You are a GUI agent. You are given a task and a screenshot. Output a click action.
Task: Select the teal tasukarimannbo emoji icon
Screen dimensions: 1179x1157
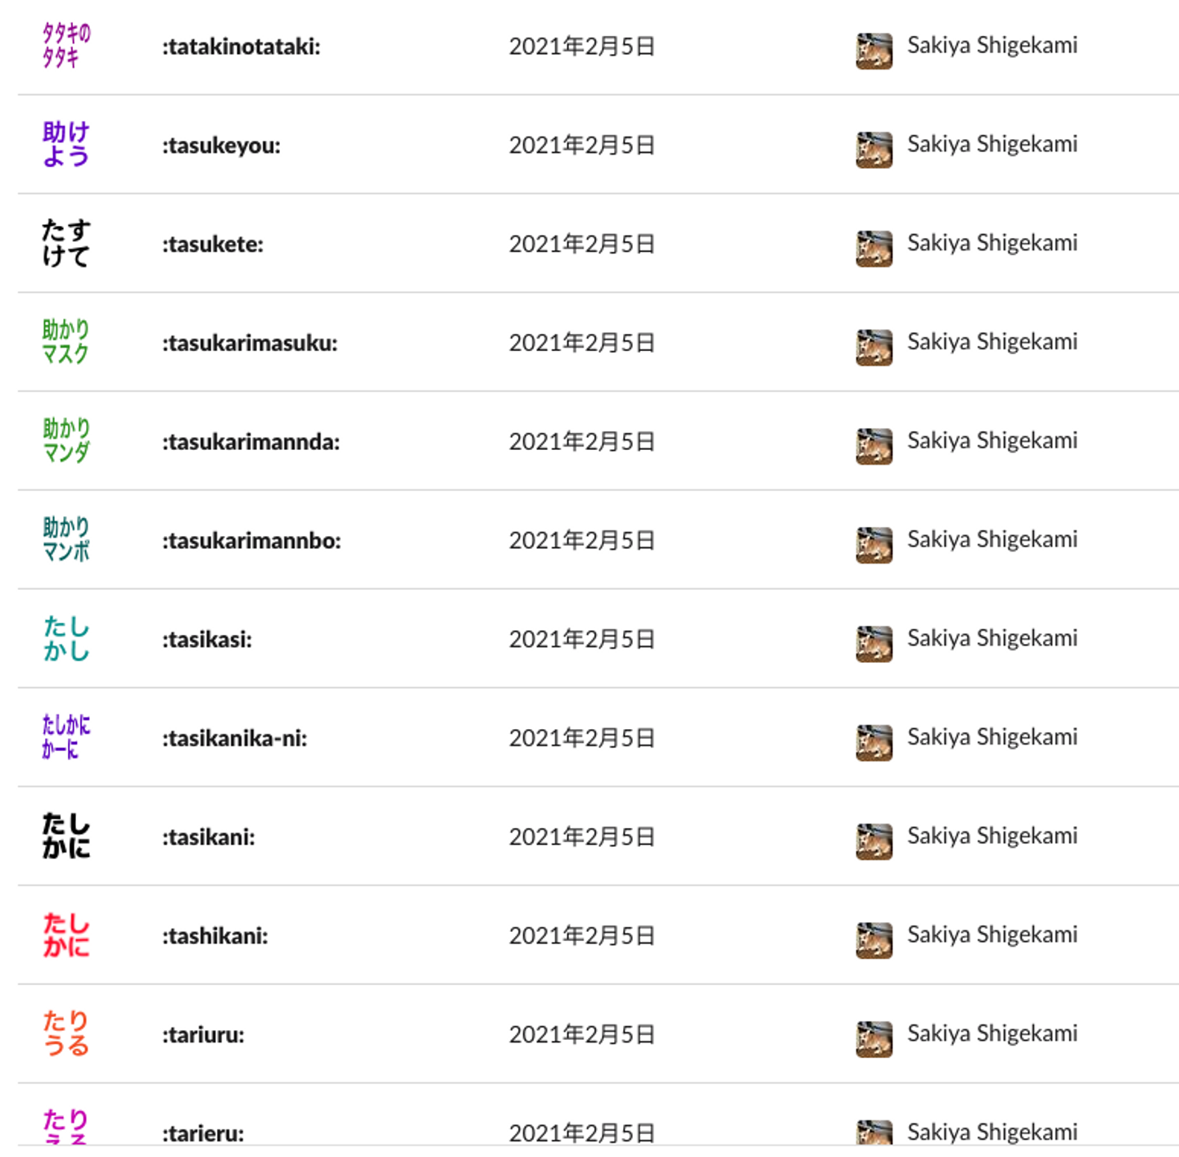[x=65, y=540]
